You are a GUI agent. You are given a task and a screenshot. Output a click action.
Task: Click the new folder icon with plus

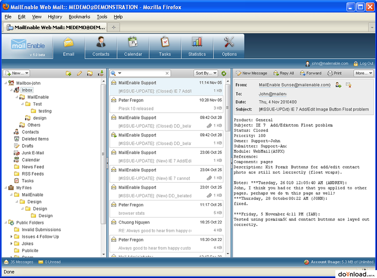pyautogui.click(x=68, y=73)
